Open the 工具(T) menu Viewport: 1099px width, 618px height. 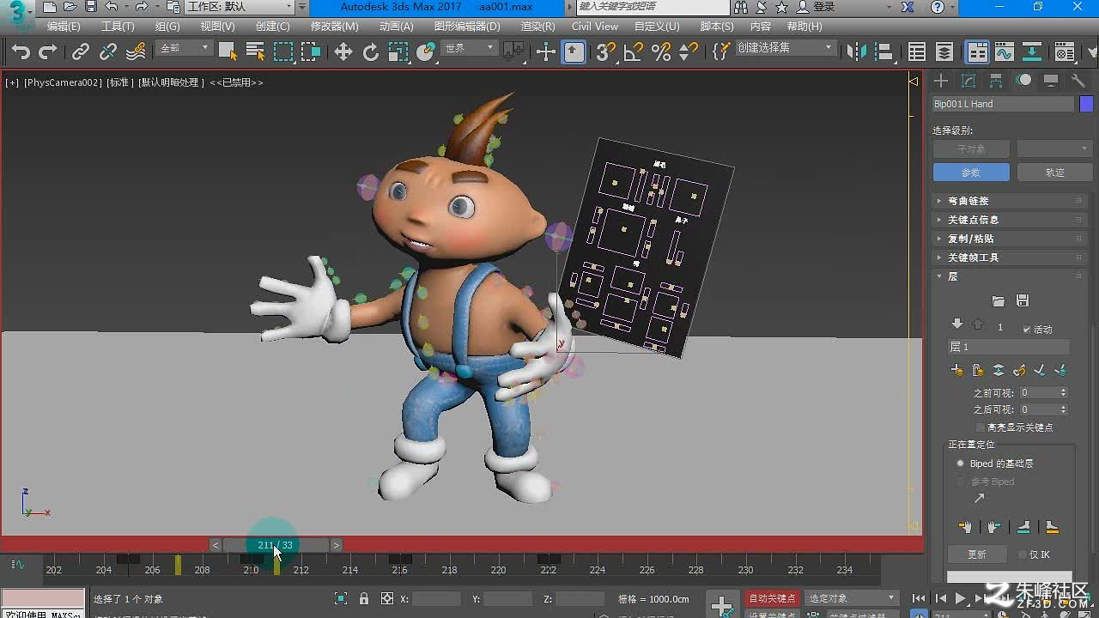(118, 27)
